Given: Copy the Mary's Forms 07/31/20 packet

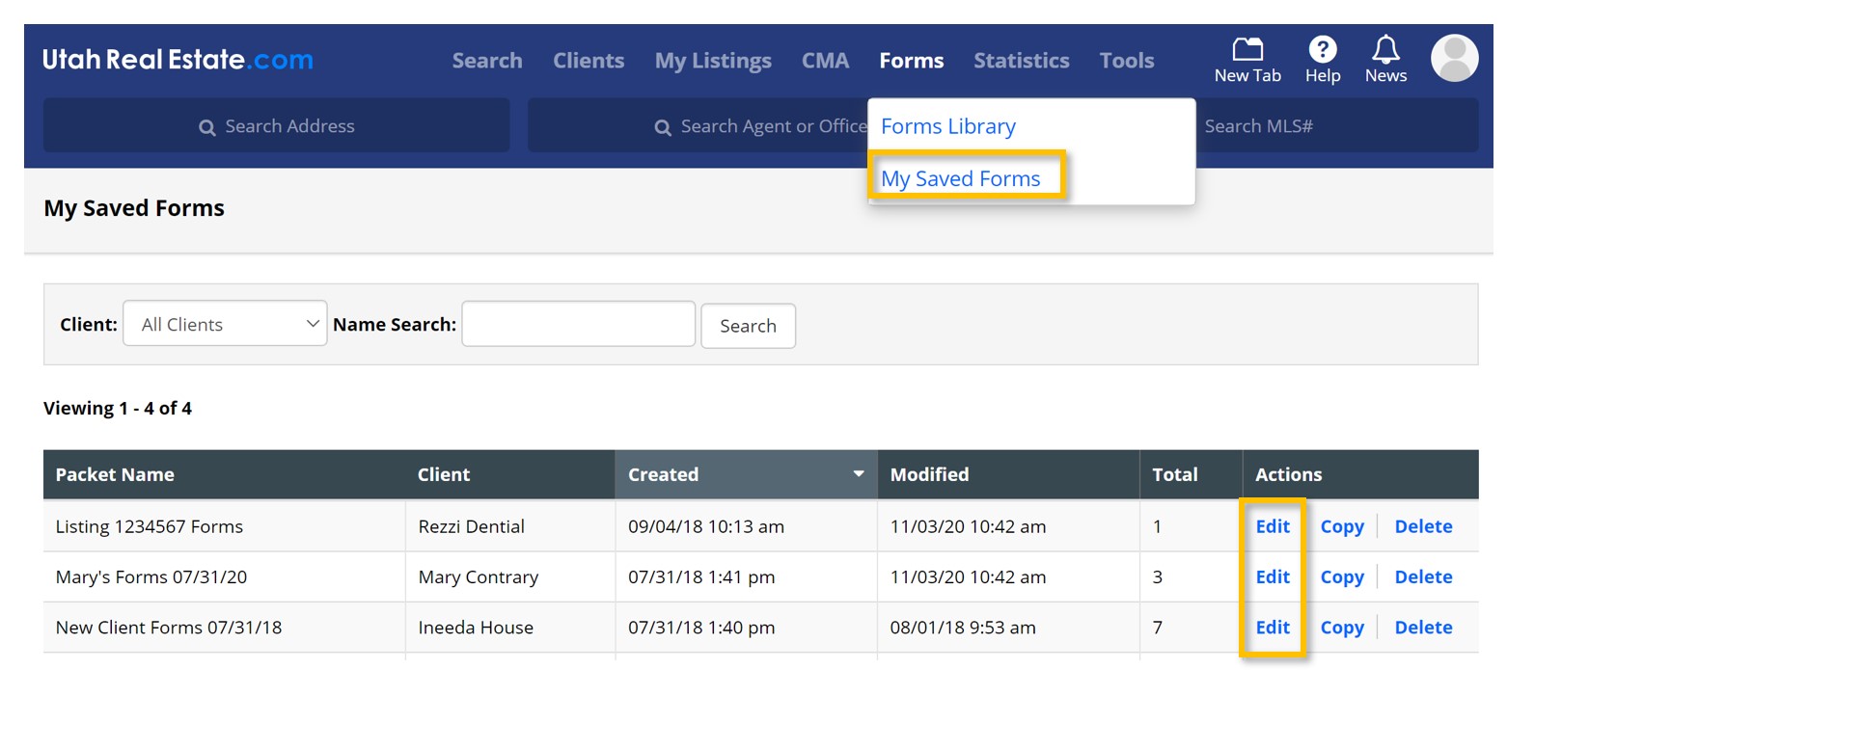Looking at the screenshot, I should [1341, 577].
